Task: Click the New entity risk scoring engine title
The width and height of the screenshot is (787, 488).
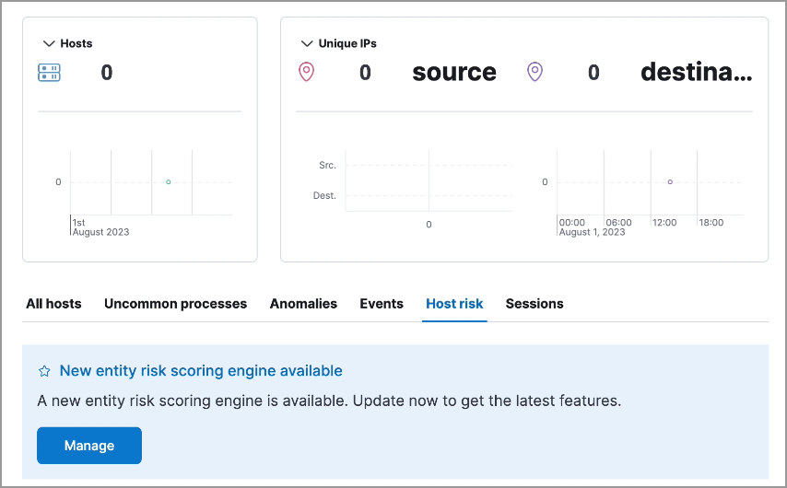Action: coord(201,371)
